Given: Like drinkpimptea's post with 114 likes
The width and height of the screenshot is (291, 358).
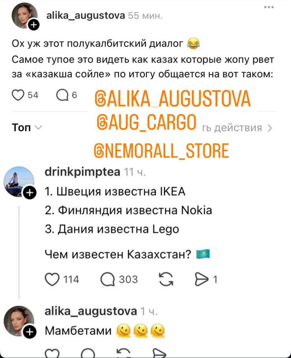Looking at the screenshot, I should [x=52, y=280].
